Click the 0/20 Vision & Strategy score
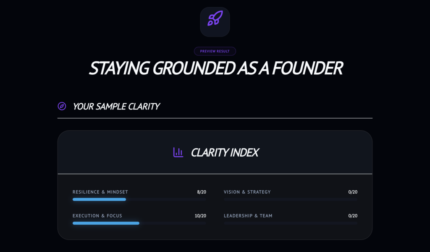430x252 pixels. [353, 192]
